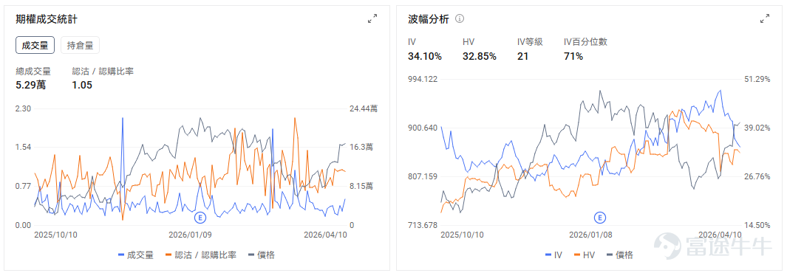This screenshot has width=787, height=273.
Task: Toggle the 價格 legend in 期權成交統計
Action: pyautogui.click(x=262, y=255)
